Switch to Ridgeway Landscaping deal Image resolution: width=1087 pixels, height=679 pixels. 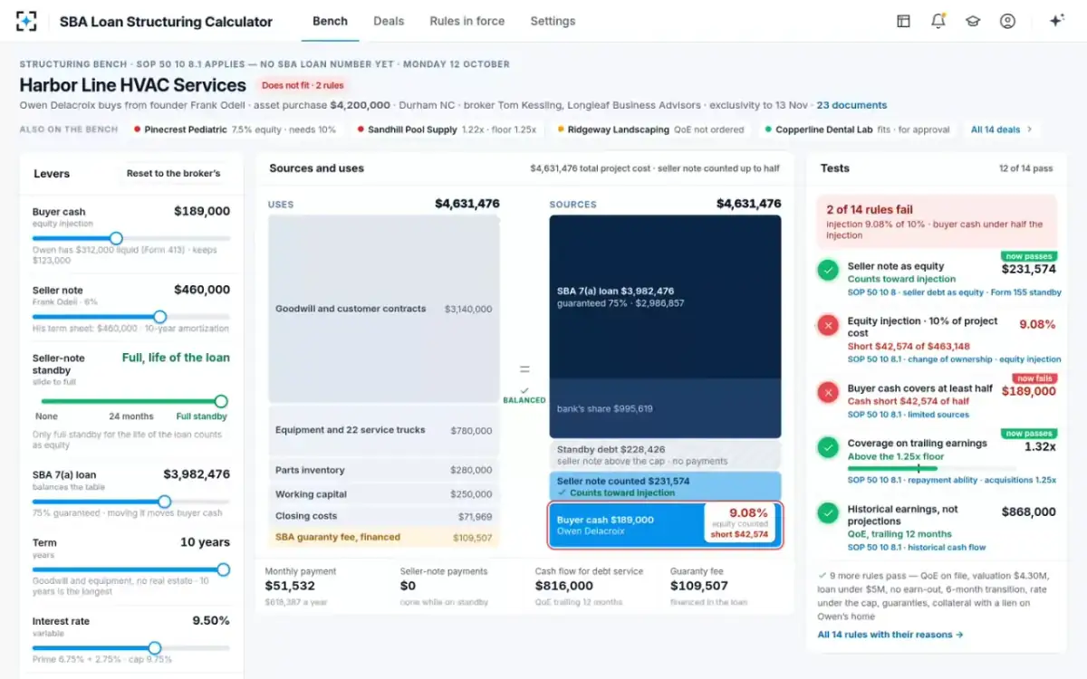click(651, 129)
